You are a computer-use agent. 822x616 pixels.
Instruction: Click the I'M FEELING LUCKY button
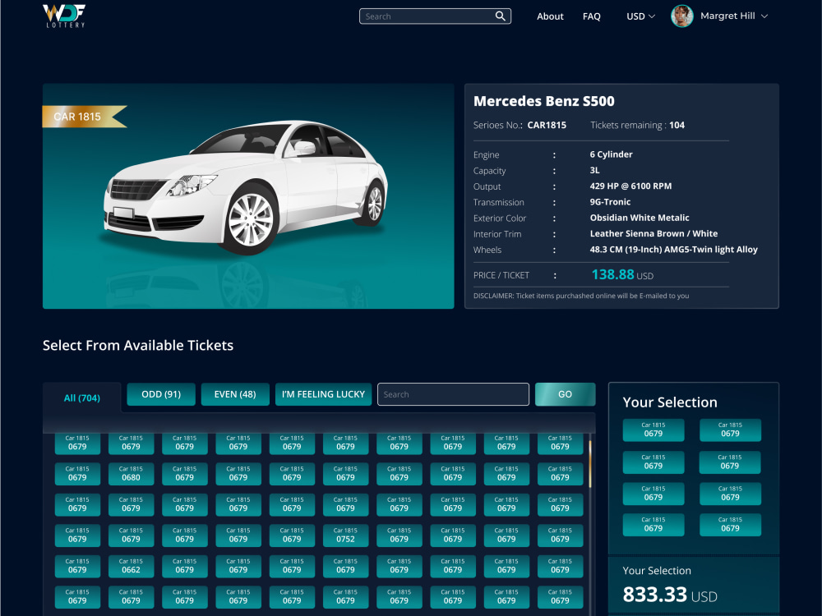[x=323, y=394]
